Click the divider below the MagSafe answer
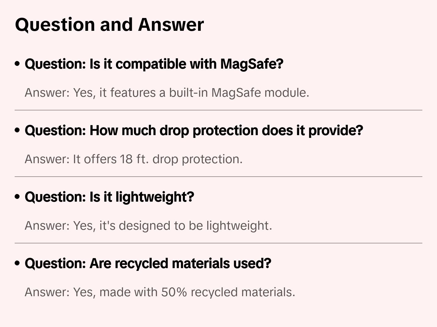 pyautogui.click(x=218, y=110)
